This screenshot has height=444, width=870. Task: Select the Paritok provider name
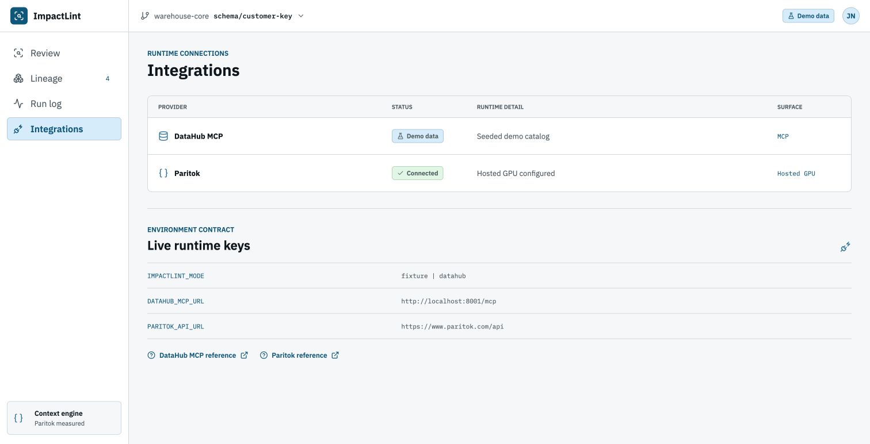pyautogui.click(x=187, y=173)
